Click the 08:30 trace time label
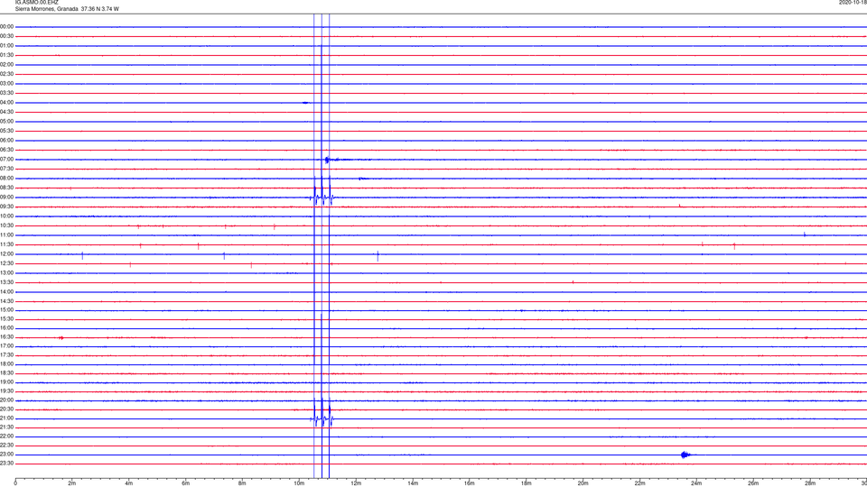 tap(7, 188)
